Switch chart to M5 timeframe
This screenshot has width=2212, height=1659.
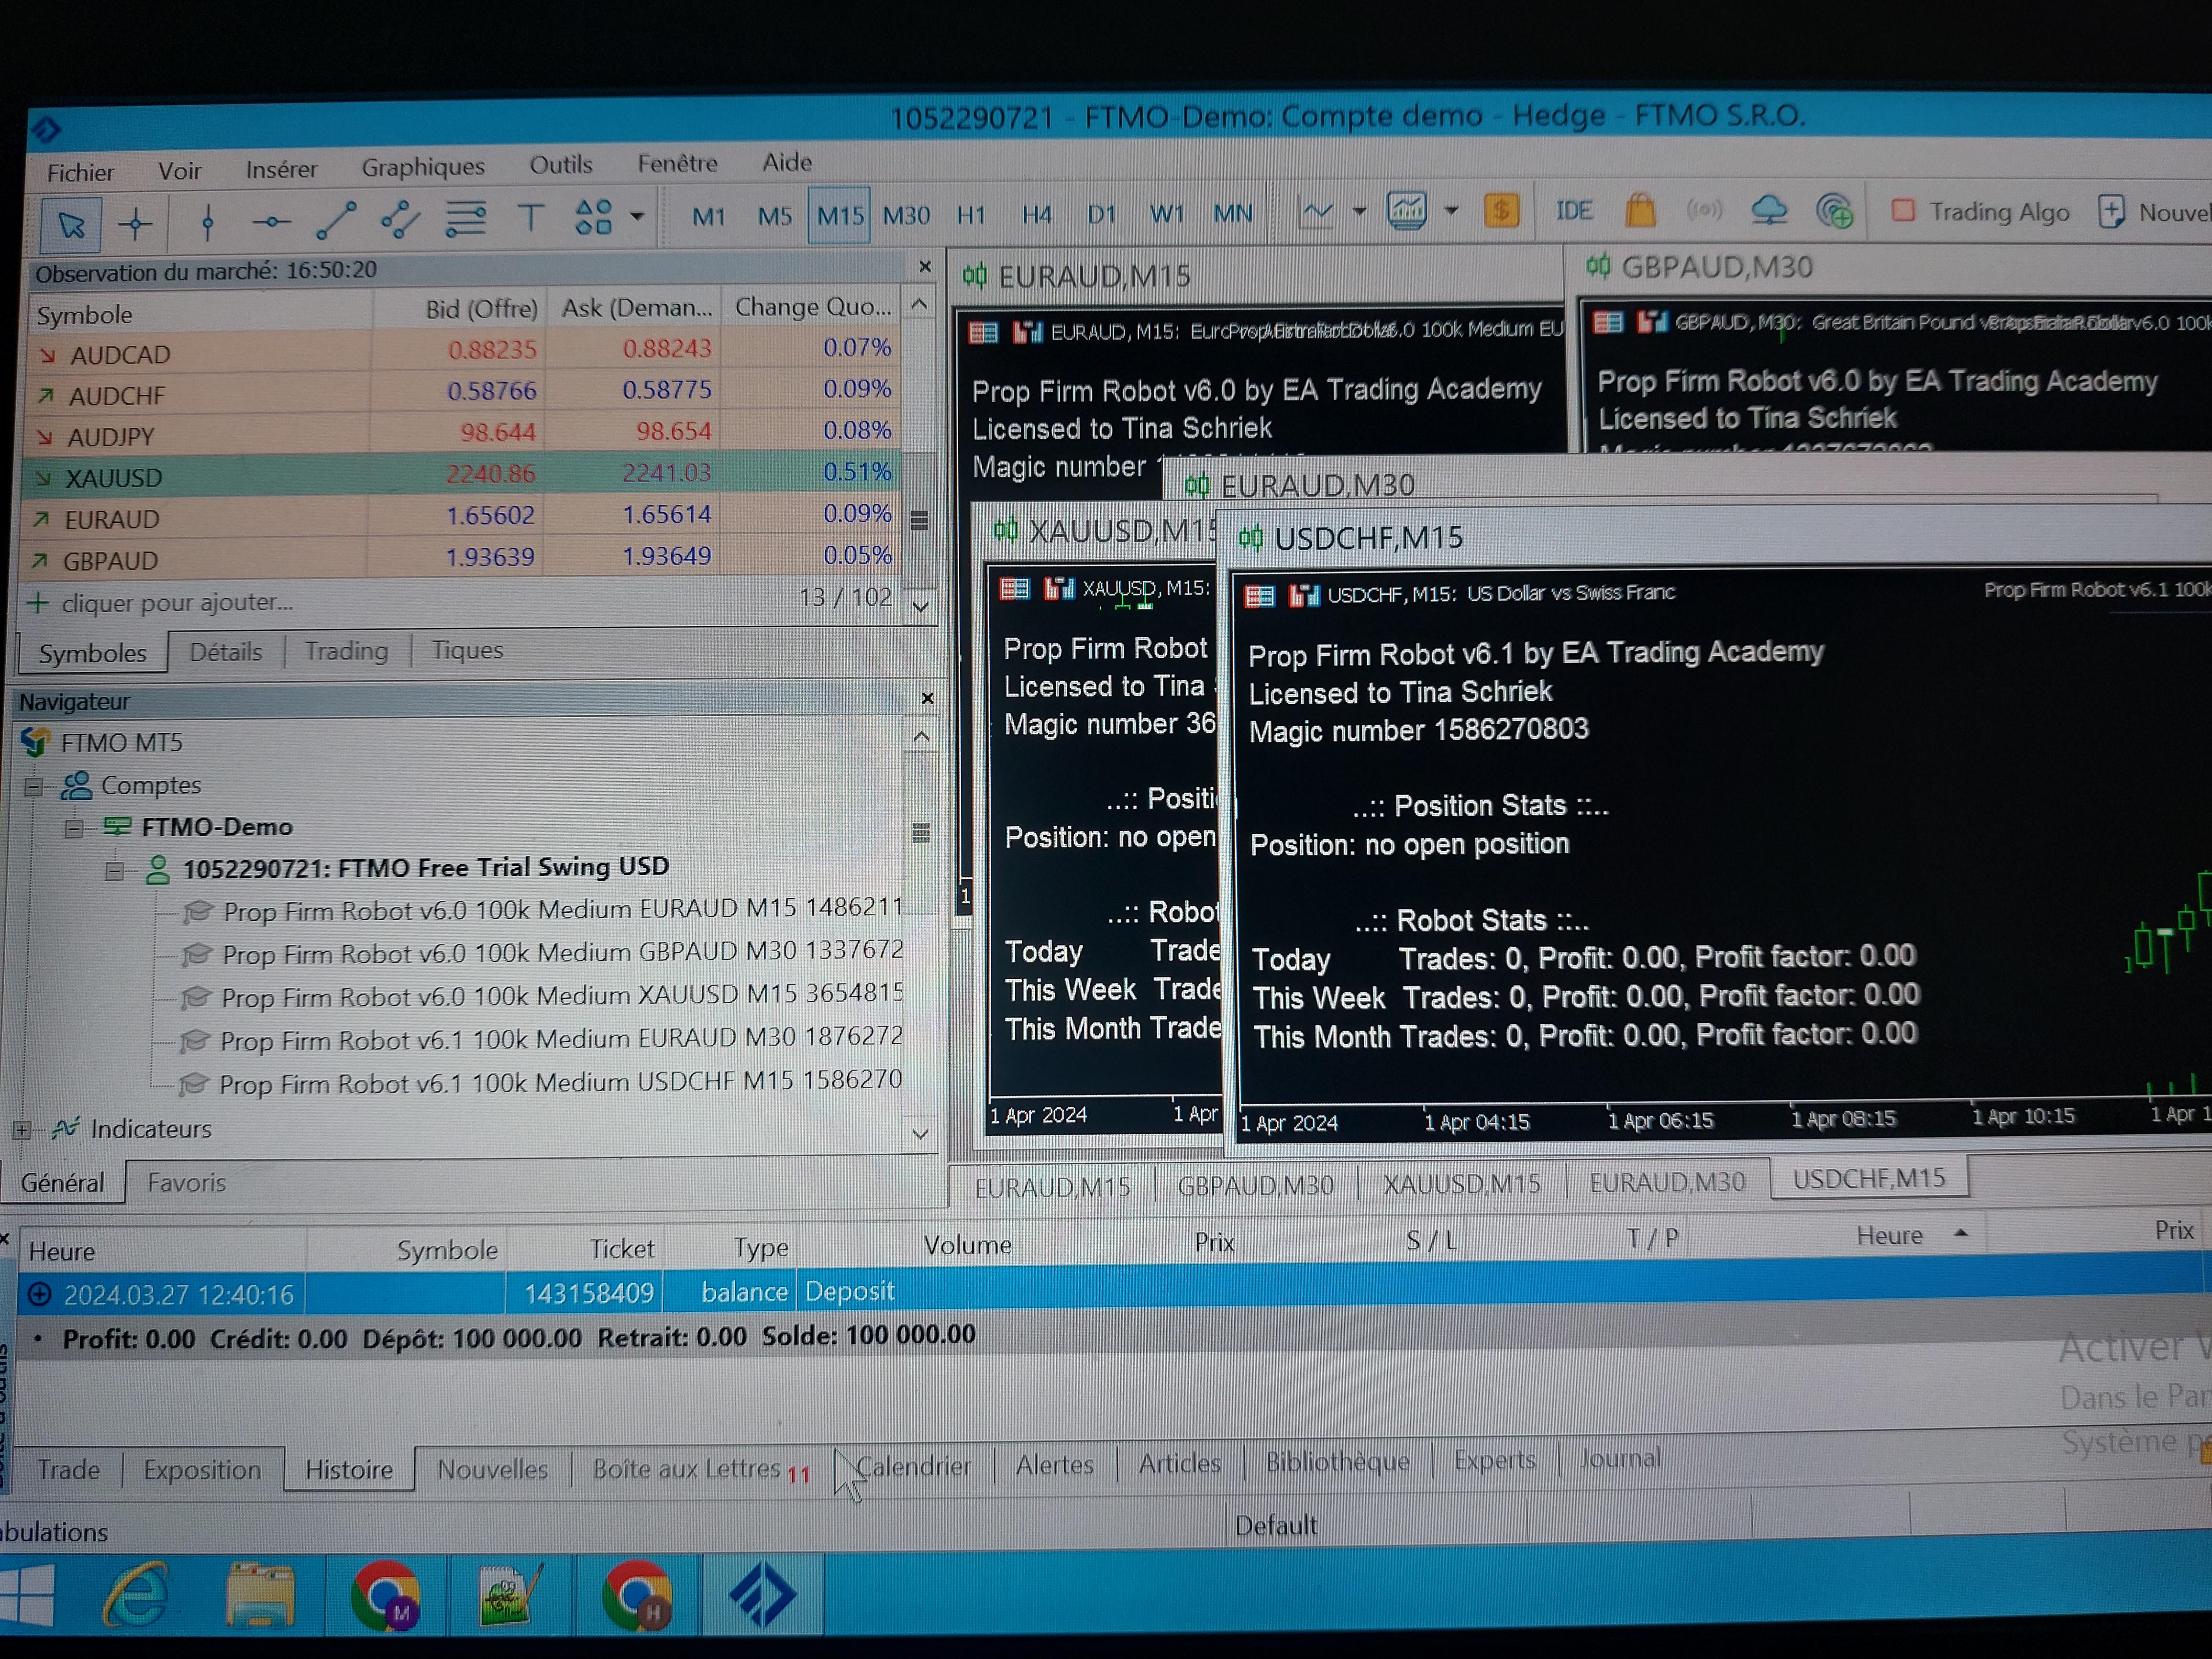775,216
